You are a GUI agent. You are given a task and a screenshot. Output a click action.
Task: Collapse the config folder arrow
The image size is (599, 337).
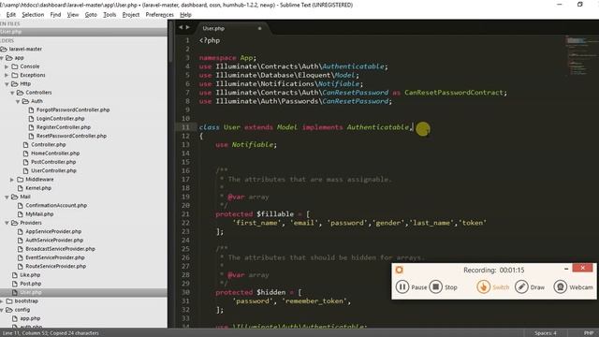(2, 310)
